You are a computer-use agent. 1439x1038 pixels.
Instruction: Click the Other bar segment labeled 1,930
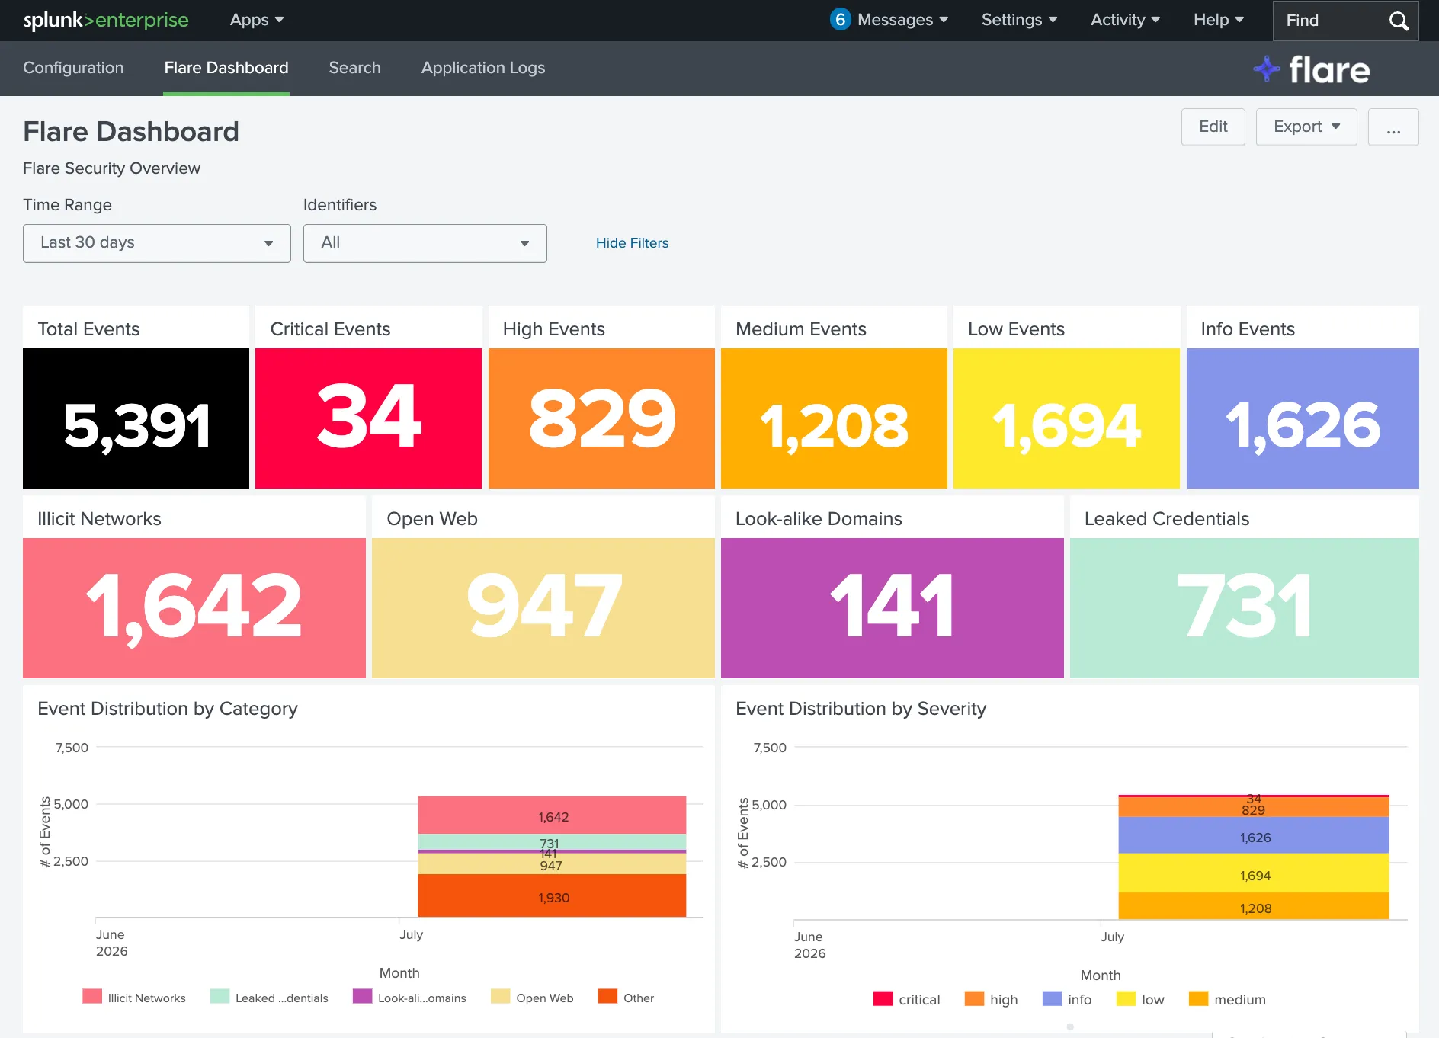[x=552, y=896]
